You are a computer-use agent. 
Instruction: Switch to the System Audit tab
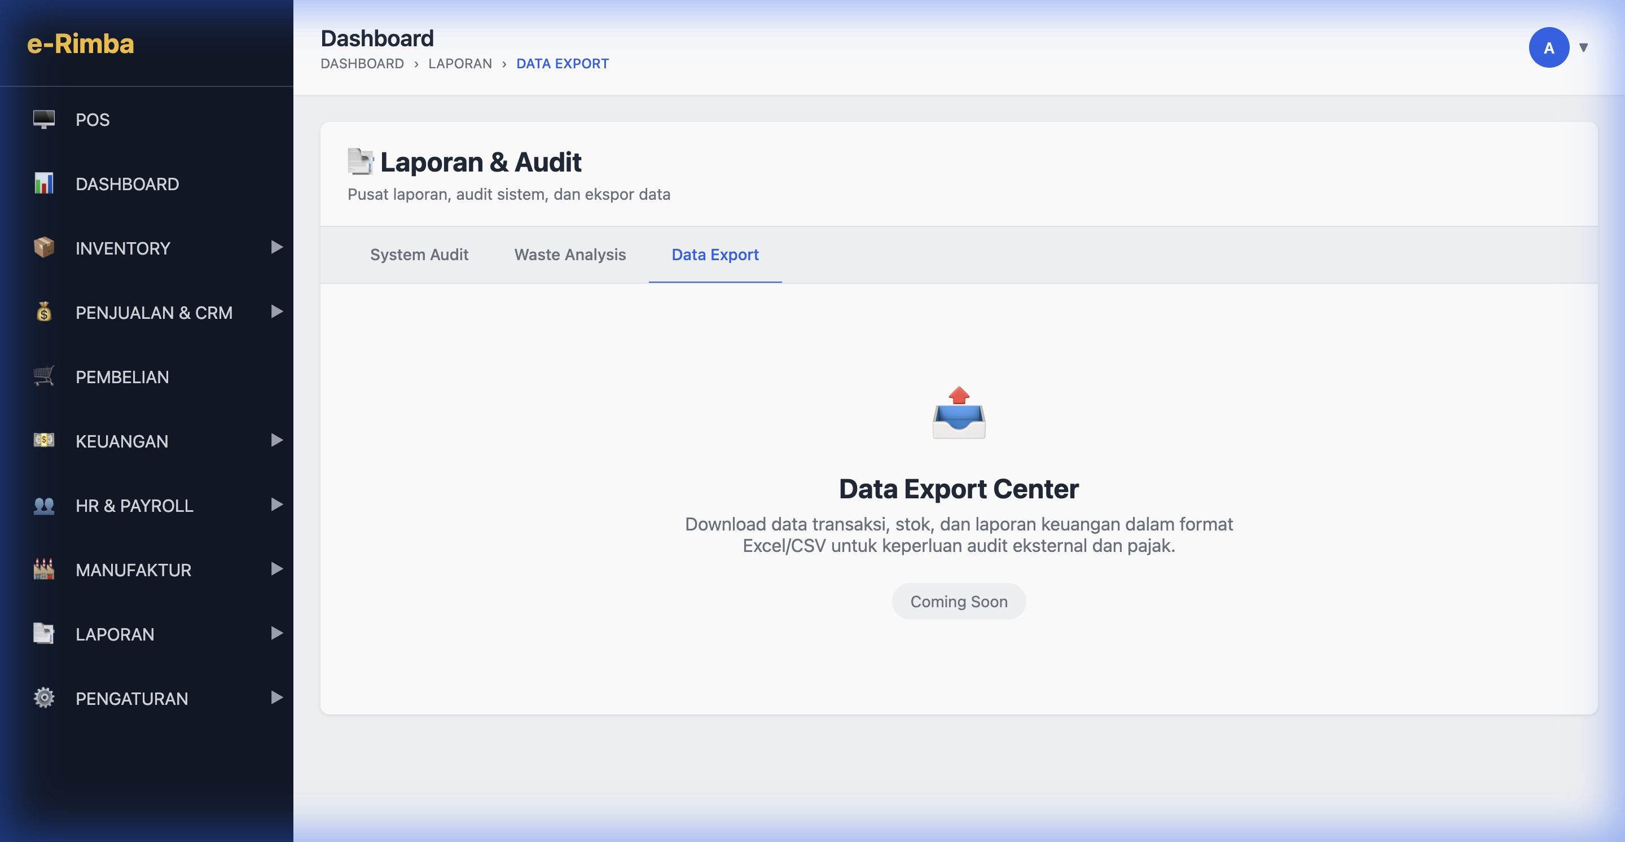(x=419, y=255)
